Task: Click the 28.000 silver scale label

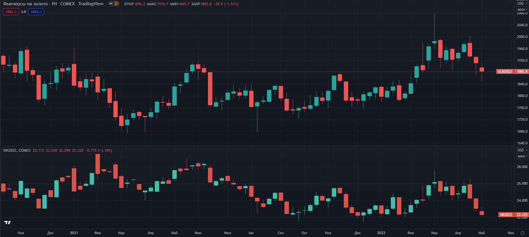Action: point(522,167)
